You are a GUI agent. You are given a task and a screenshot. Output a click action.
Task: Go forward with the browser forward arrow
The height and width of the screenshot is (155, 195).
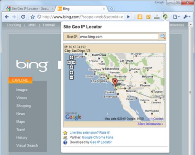click(x=14, y=17)
